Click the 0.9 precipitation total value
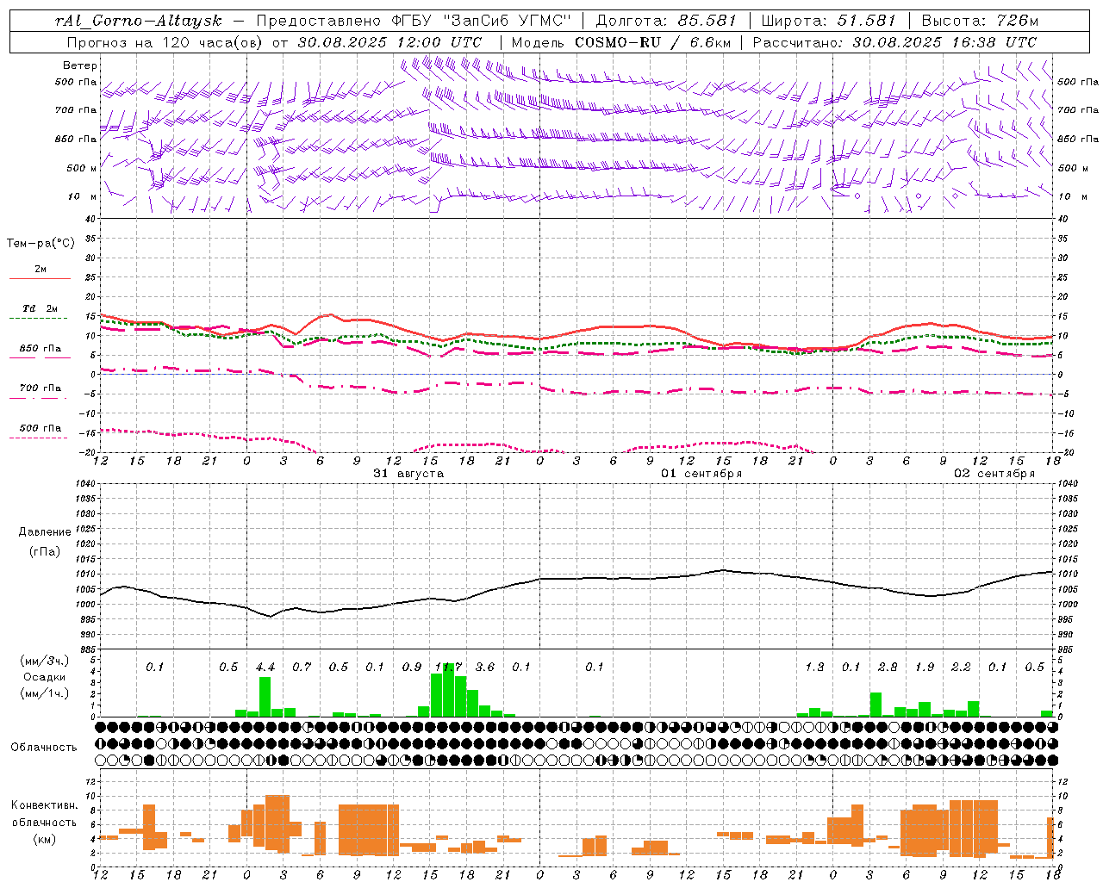 412,668
